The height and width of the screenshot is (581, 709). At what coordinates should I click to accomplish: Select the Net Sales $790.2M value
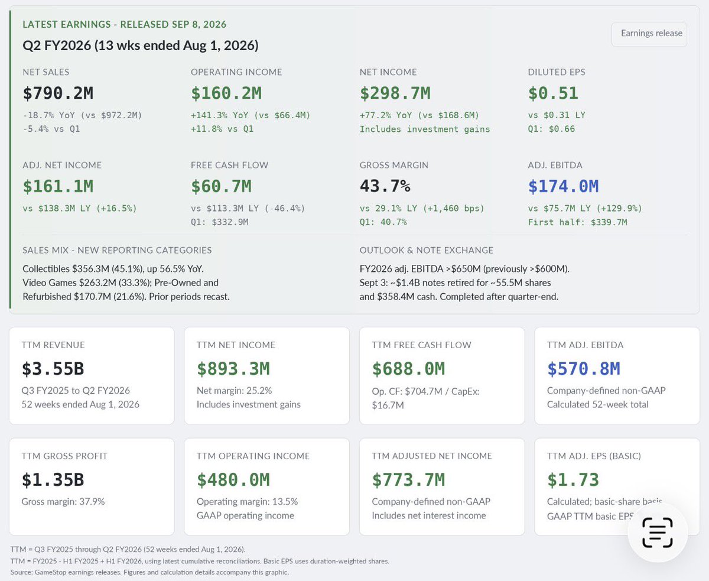tap(58, 93)
